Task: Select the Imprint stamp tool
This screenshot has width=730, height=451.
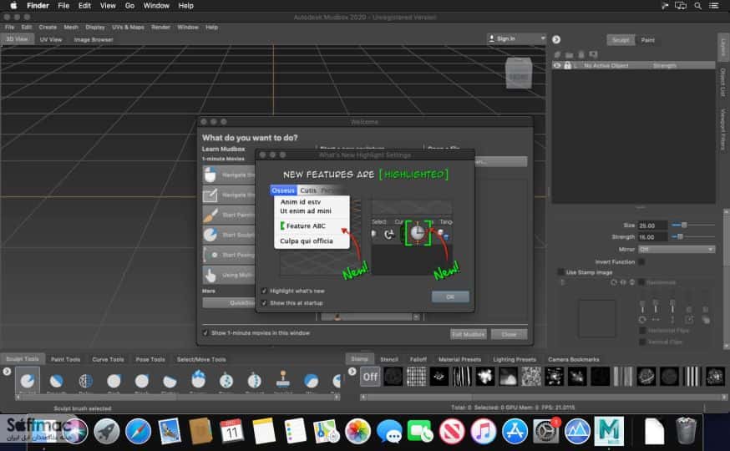Action: pos(282,380)
